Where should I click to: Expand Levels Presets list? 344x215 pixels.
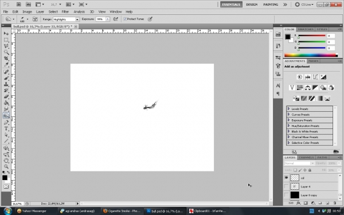click(289, 108)
